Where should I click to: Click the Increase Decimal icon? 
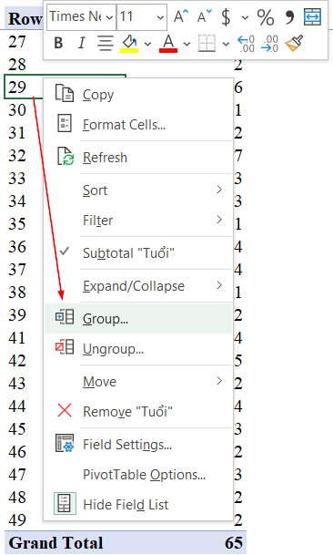(x=246, y=44)
